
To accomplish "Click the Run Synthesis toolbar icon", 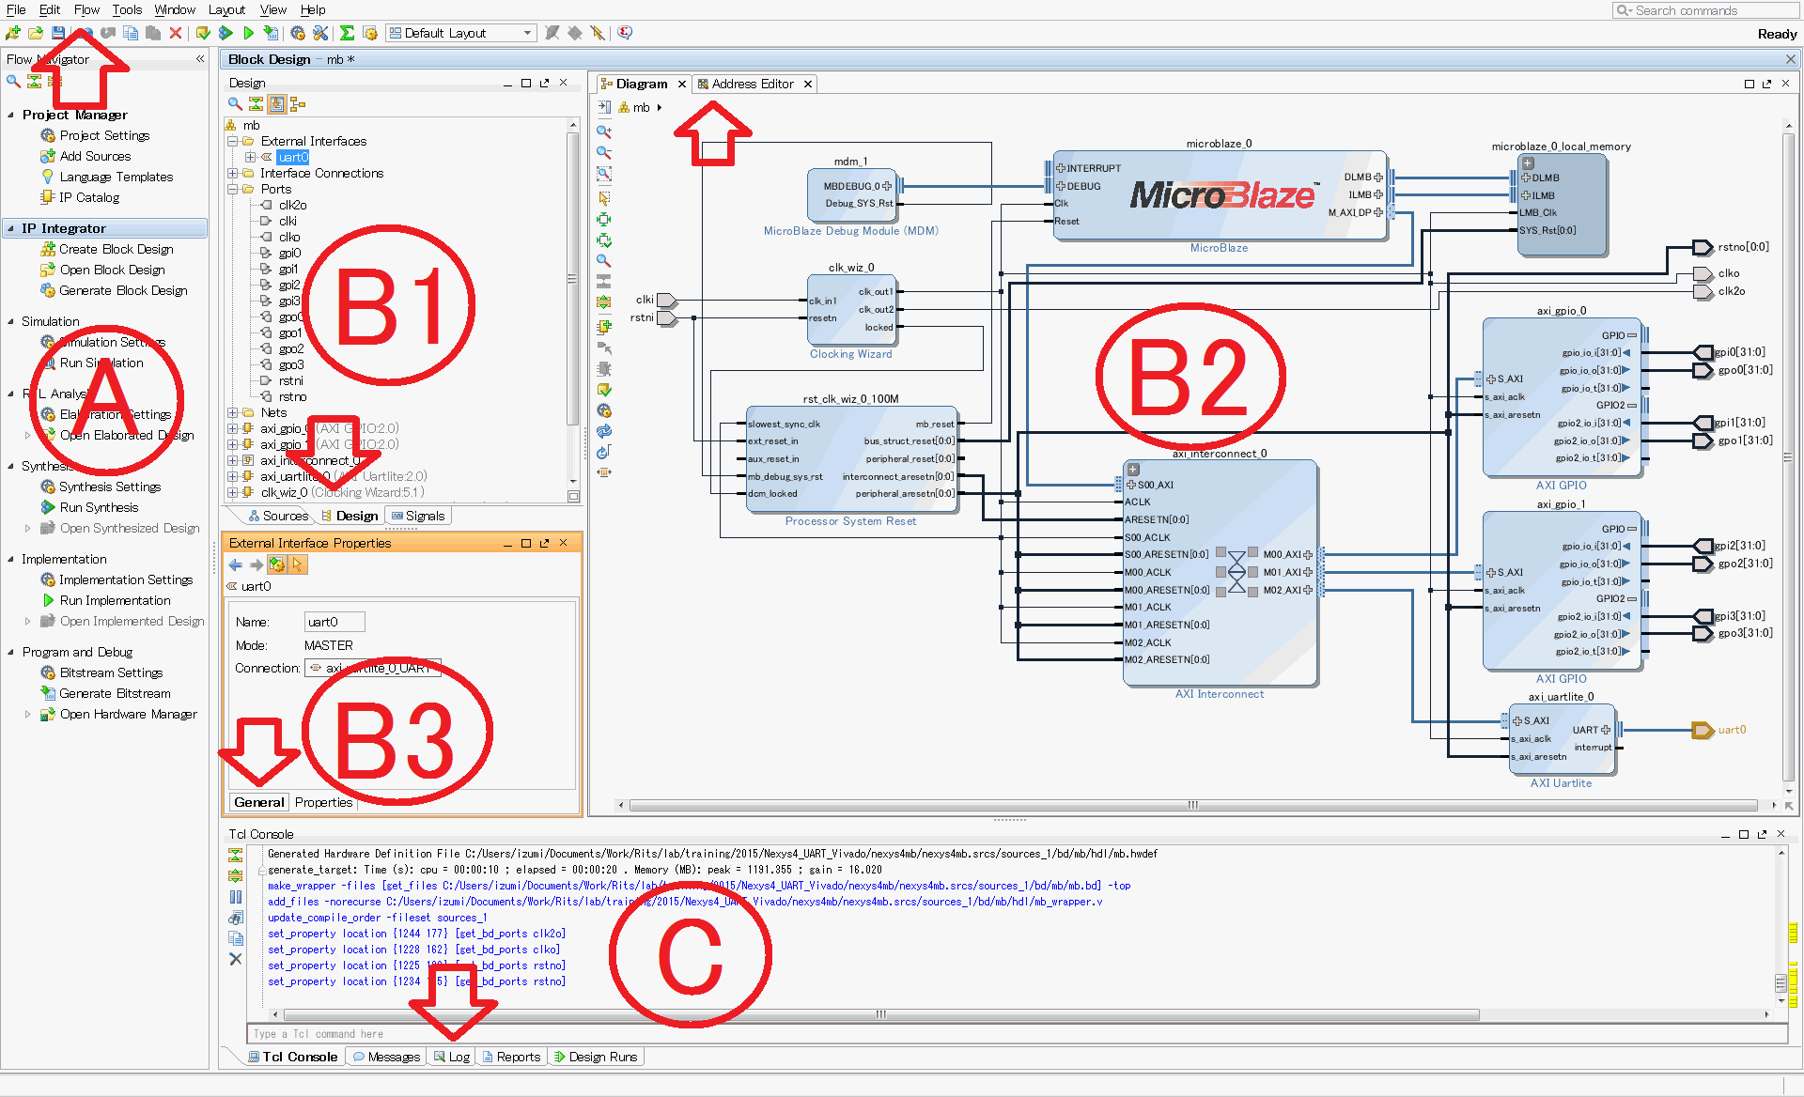I will pyautogui.click(x=225, y=33).
